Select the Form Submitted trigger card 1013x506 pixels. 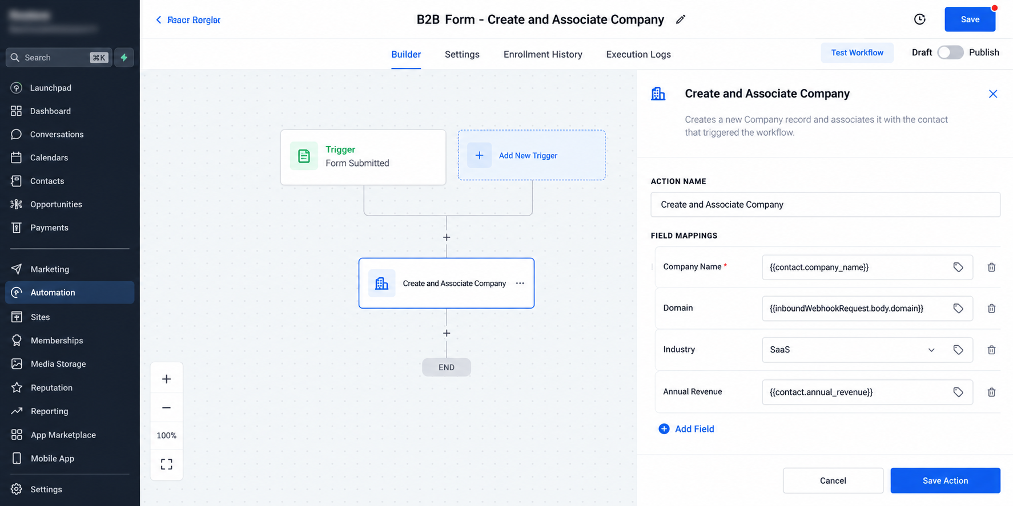click(x=363, y=157)
